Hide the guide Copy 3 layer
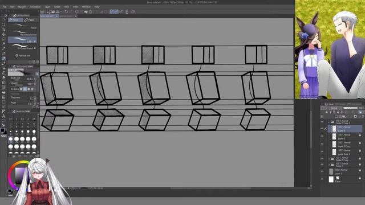 coord(322,152)
